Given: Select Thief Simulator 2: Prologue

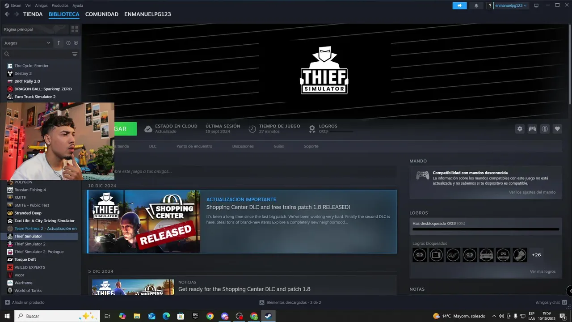Looking at the screenshot, I should [39, 252].
